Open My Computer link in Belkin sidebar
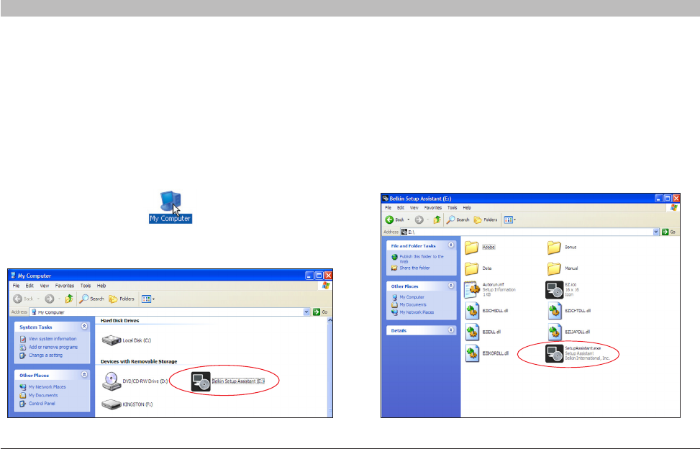 (408, 296)
